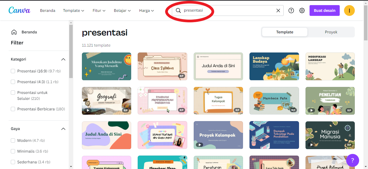This screenshot has height=169, width=368.
Task: Open the Membaca Peta template
Action: (x=274, y=101)
